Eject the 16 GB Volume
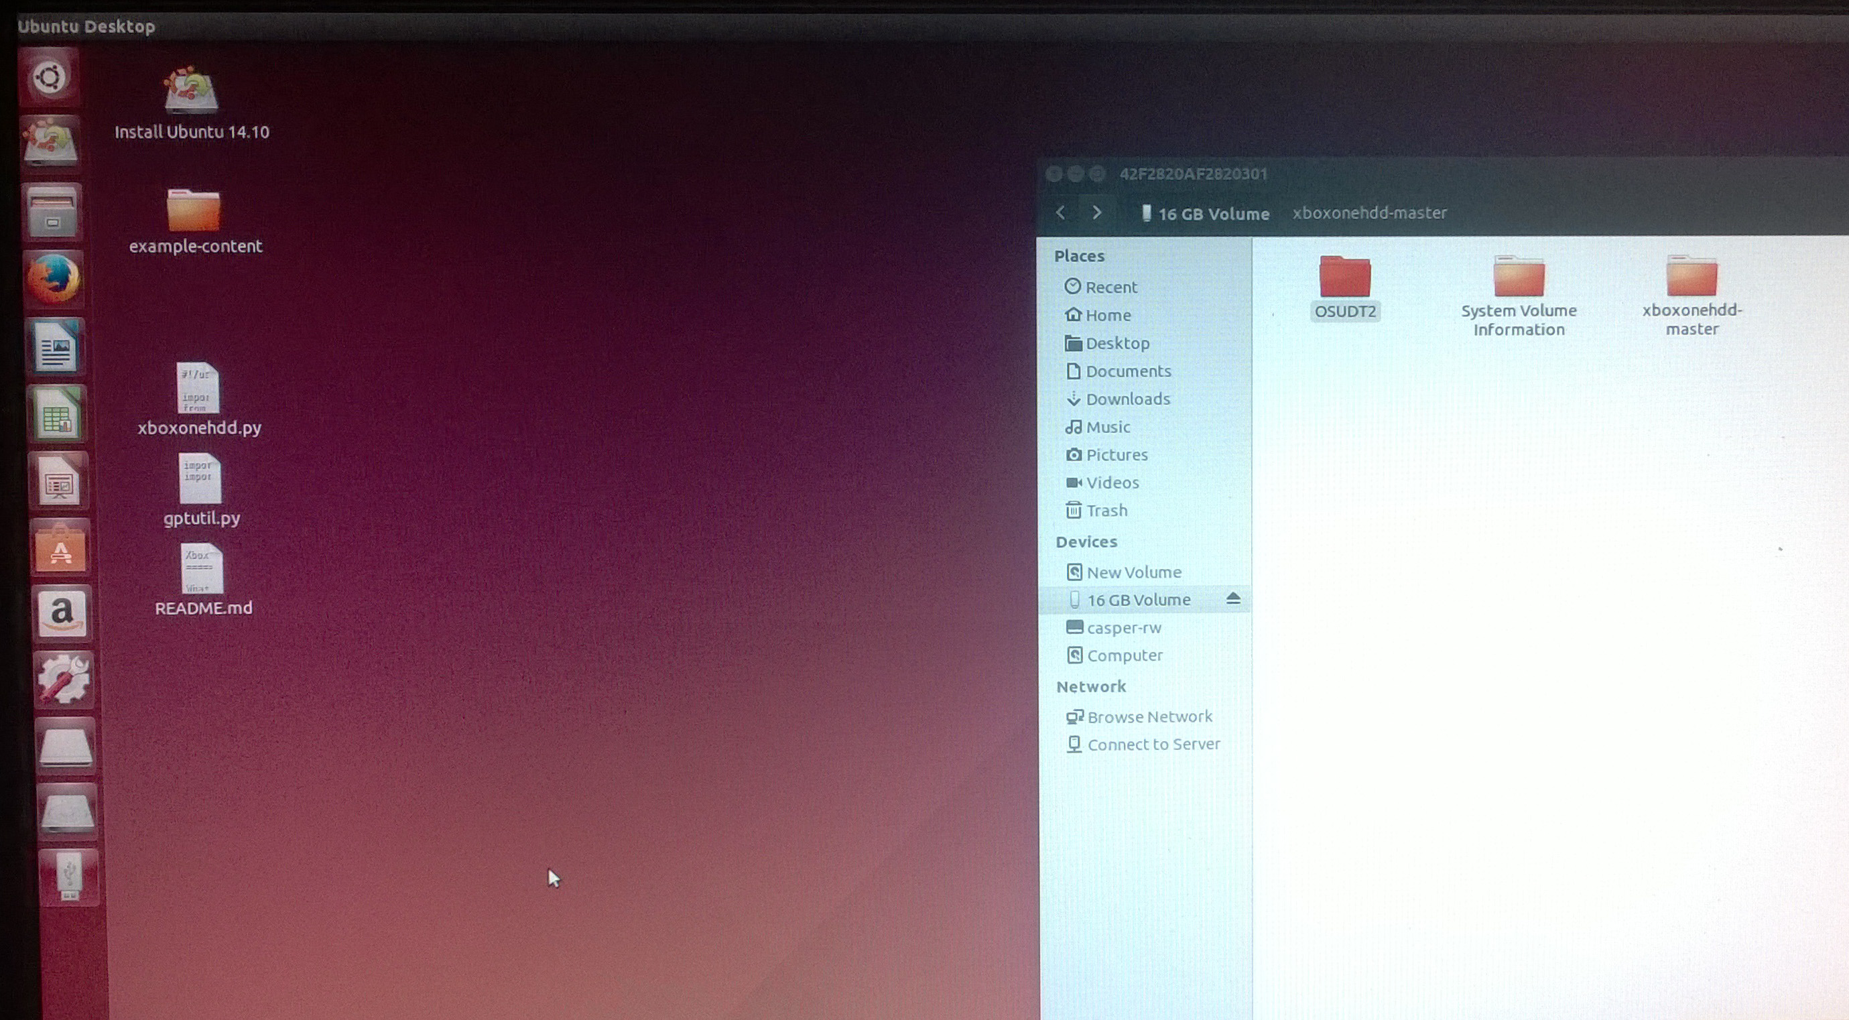Screen dimensions: 1849x1020 (1233, 598)
